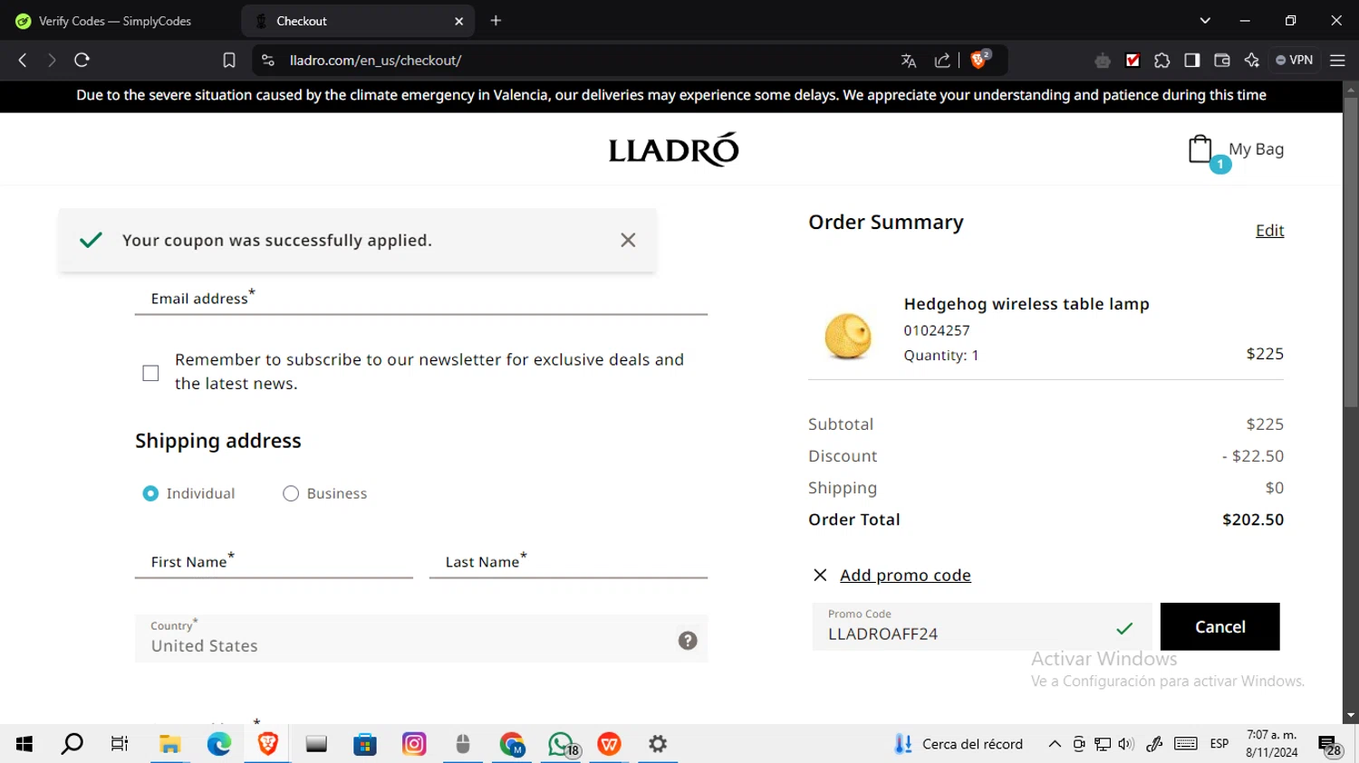1359x763 pixels.
Task: Click the Hedgehog lamp product thumbnail
Action: 848,335
